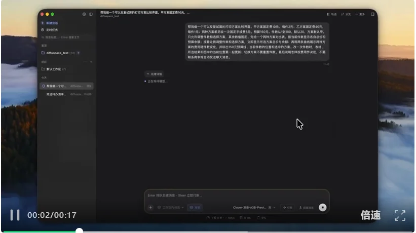Click the 0 tok token counter

click(x=245, y=218)
